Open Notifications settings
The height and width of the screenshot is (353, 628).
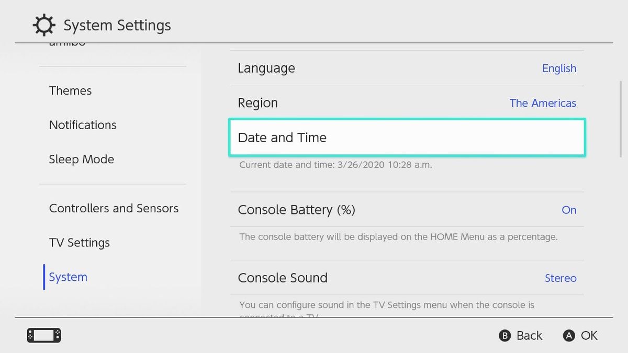point(83,125)
